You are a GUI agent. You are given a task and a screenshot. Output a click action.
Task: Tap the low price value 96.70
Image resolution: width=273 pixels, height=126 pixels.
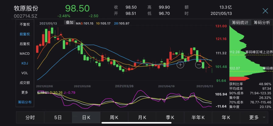[x=164, y=13]
